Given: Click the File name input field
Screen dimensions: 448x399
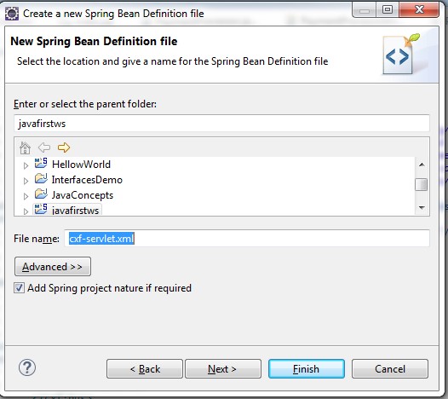Looking at the screenshot, I should click(x=247, y=238).
